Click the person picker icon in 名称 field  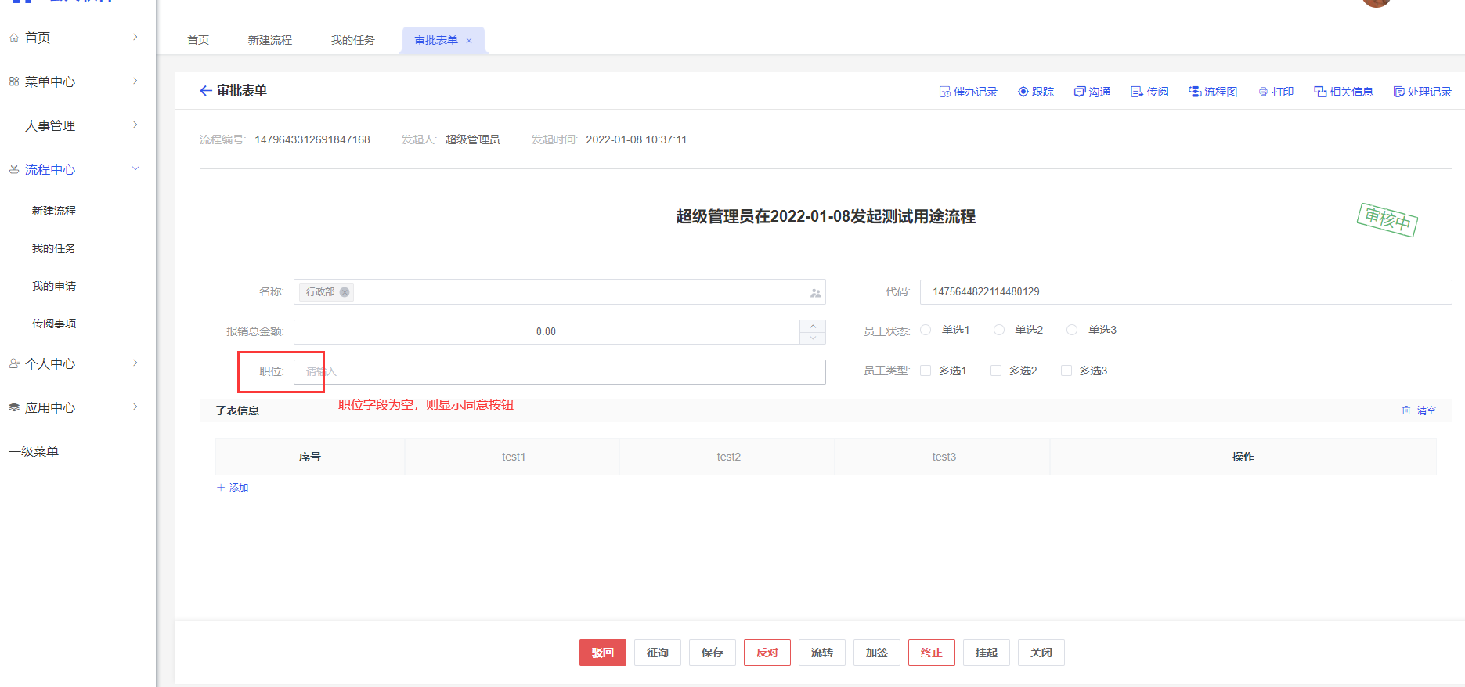pos(815,293)
